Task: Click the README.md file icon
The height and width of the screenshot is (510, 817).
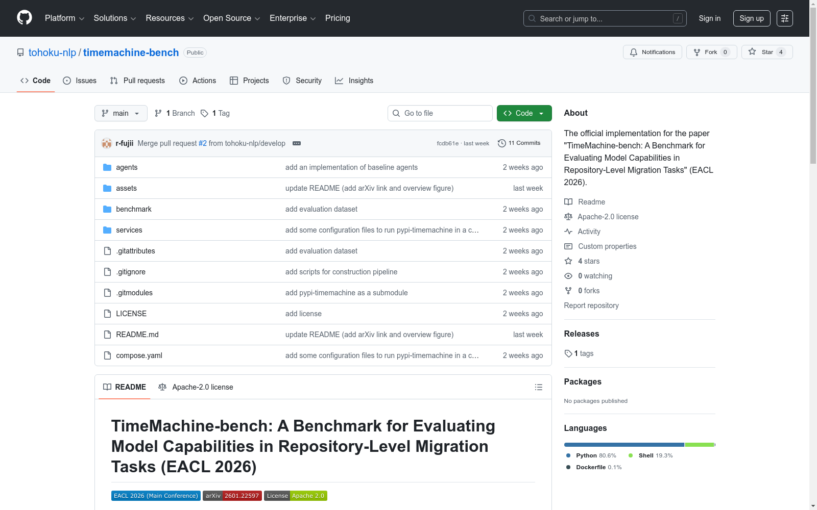Action: pos(107,335)
